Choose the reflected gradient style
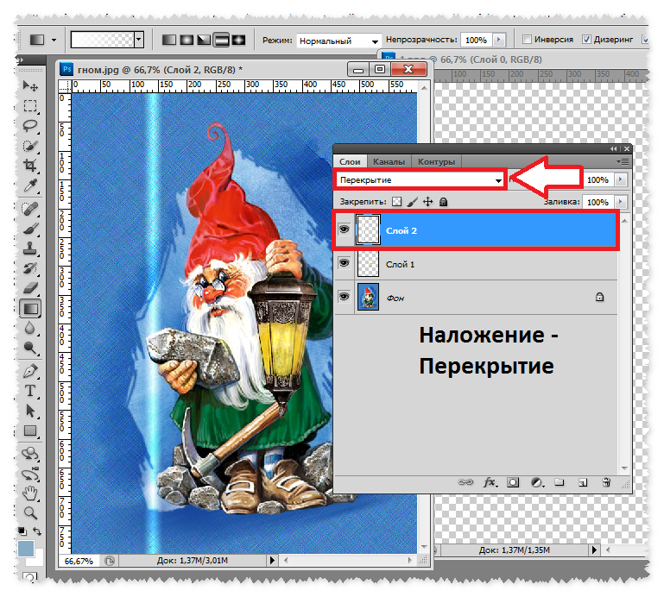664x597 pixels. 221,41
